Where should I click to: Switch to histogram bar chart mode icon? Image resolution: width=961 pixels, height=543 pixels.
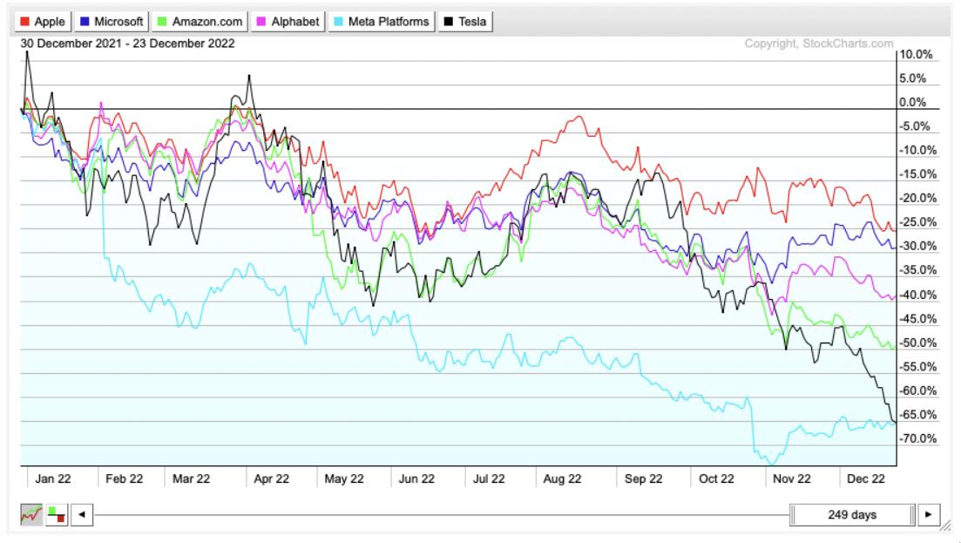[x=56, y=514]
